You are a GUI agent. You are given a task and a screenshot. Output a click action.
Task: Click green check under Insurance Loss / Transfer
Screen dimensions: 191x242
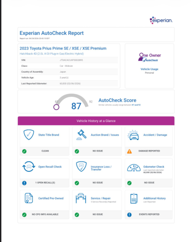click(77, 183)
